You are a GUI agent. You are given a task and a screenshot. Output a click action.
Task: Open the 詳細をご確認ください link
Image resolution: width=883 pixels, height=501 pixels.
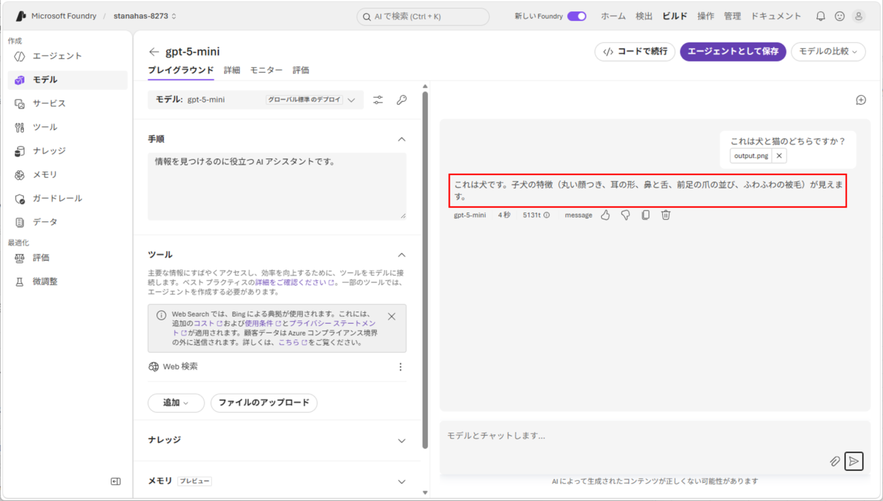tap(295, 282)
